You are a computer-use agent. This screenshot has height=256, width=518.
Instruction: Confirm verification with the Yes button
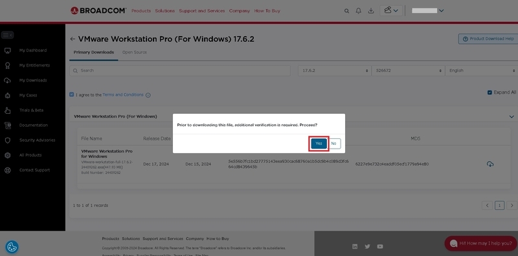[319, 144]
